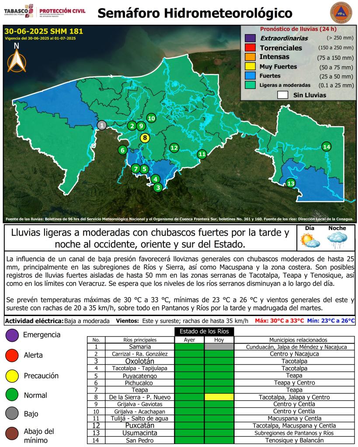358x447 pixels.
Task: Click yellow river marker 8 on map
Action: (x=145, y=138)
